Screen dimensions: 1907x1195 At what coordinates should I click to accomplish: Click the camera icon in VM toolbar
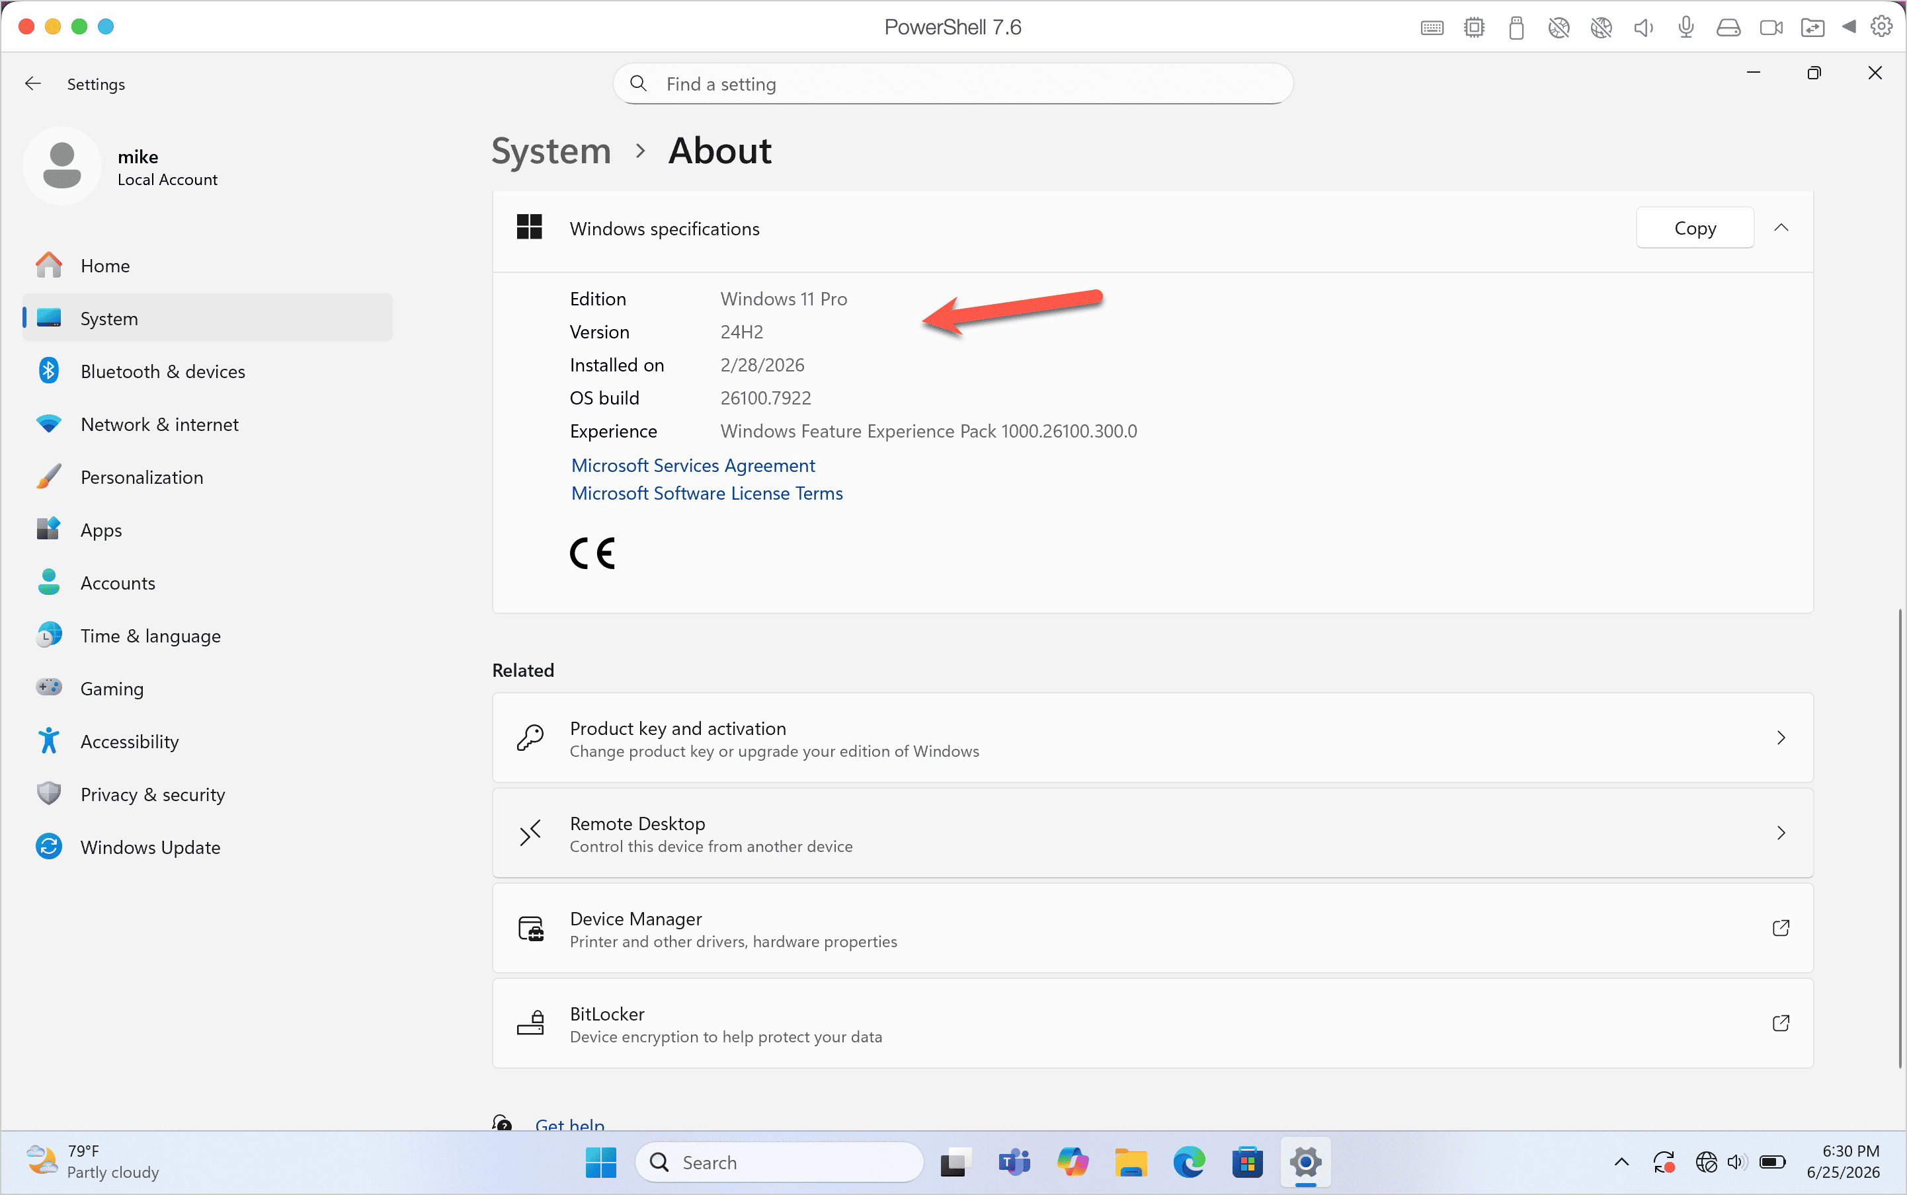tap(1771, 28)
